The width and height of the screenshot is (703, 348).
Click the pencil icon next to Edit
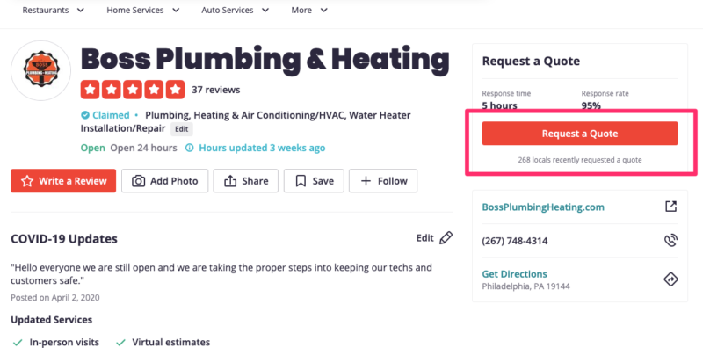pyautogui.click(x=446, y=237)
